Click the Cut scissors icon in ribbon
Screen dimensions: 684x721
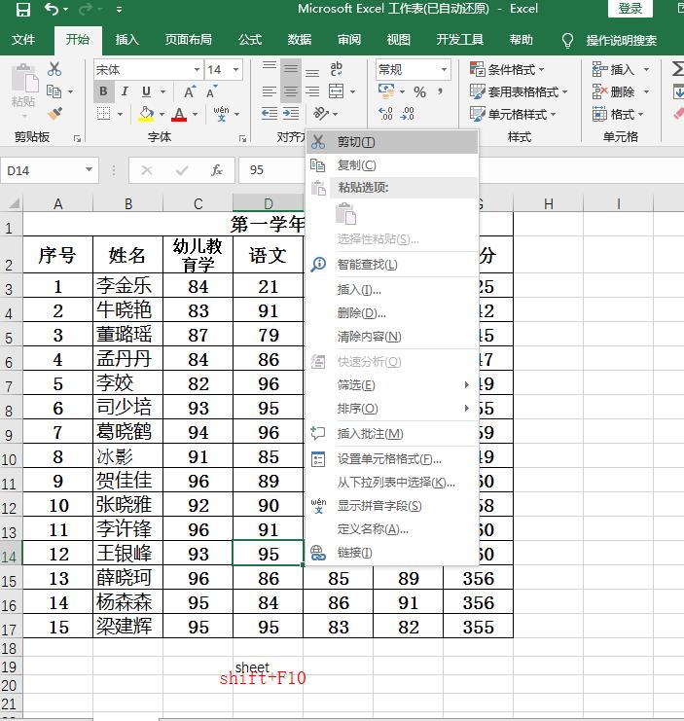click(x=54, y=69)
